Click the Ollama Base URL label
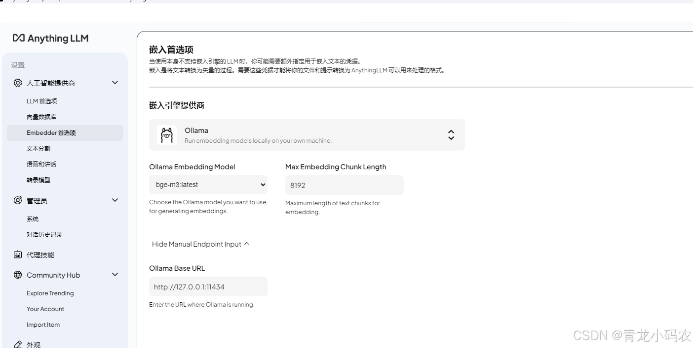 tap(177, 268)
